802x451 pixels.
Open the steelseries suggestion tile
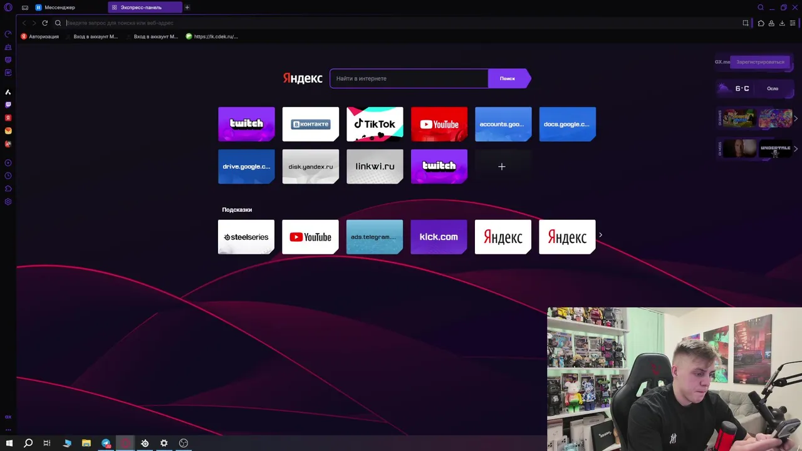(246, 237)
